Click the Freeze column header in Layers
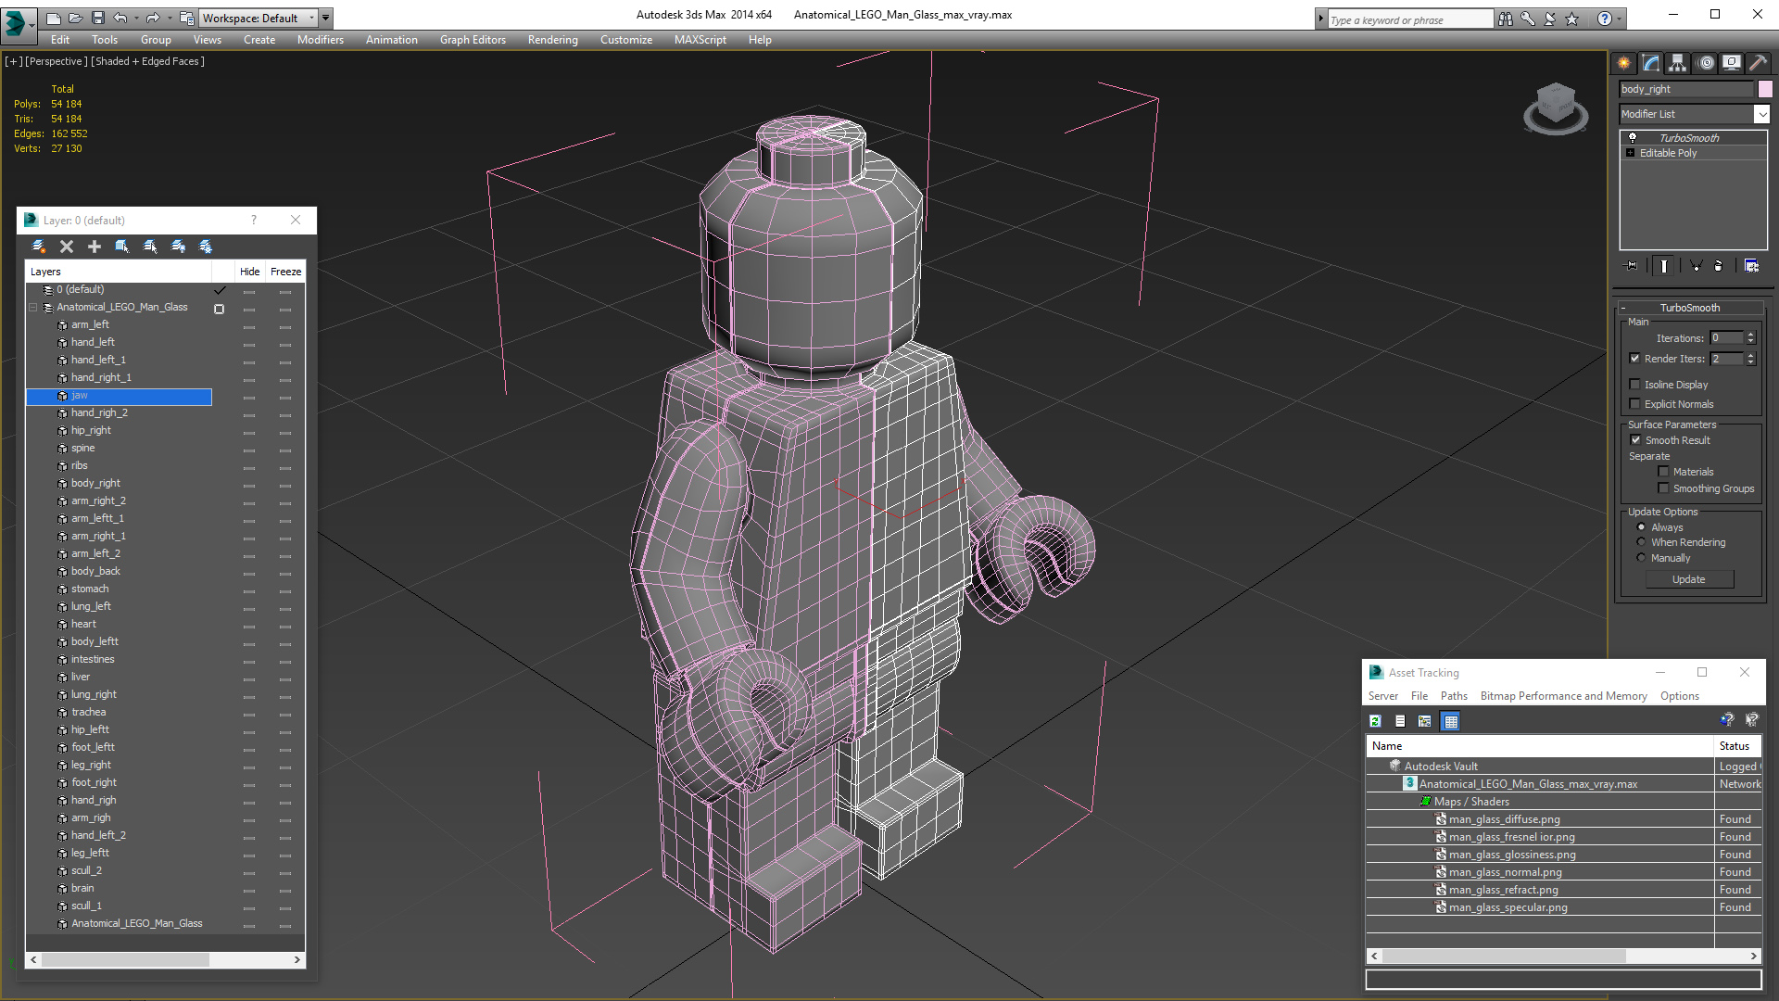 285,272
